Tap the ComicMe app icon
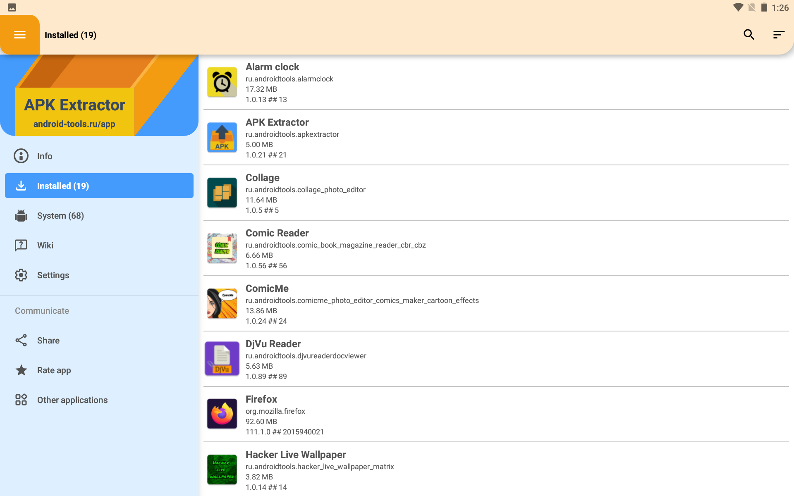Screen dimensions: 794x496 coord(222,304)
